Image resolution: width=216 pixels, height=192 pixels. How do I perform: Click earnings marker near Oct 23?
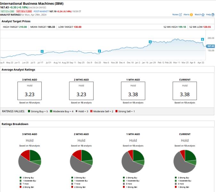[x=99, y=51]
